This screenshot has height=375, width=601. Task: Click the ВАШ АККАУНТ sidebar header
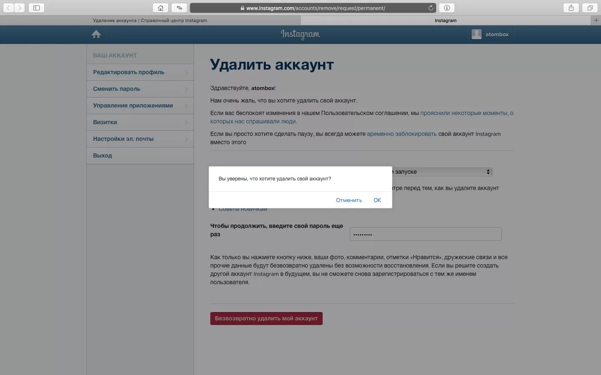[115, 55]
